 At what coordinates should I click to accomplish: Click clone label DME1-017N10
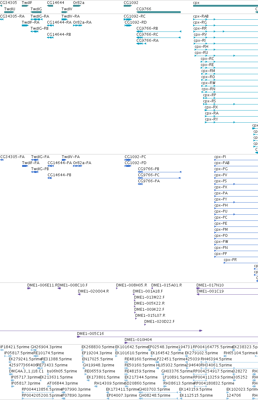(x=210, y=285)
